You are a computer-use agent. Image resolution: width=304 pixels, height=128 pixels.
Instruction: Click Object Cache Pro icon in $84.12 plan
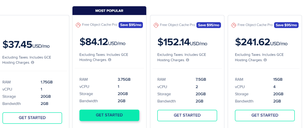[x=78, y=25]
